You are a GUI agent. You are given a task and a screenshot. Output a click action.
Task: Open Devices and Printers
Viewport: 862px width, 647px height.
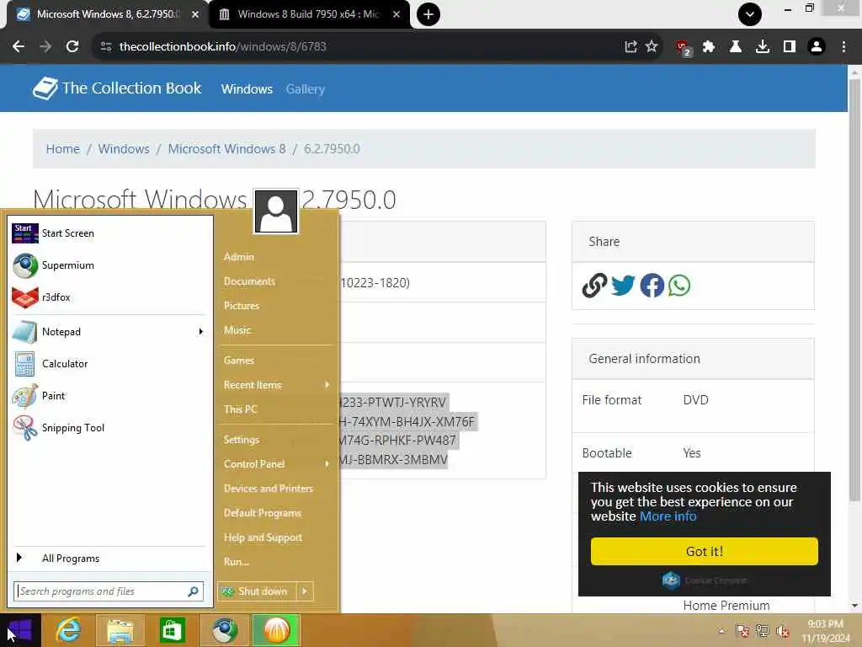click(269, 489)
